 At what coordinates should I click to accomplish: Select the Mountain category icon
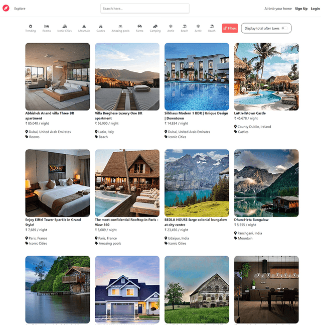tap(84, 26)
